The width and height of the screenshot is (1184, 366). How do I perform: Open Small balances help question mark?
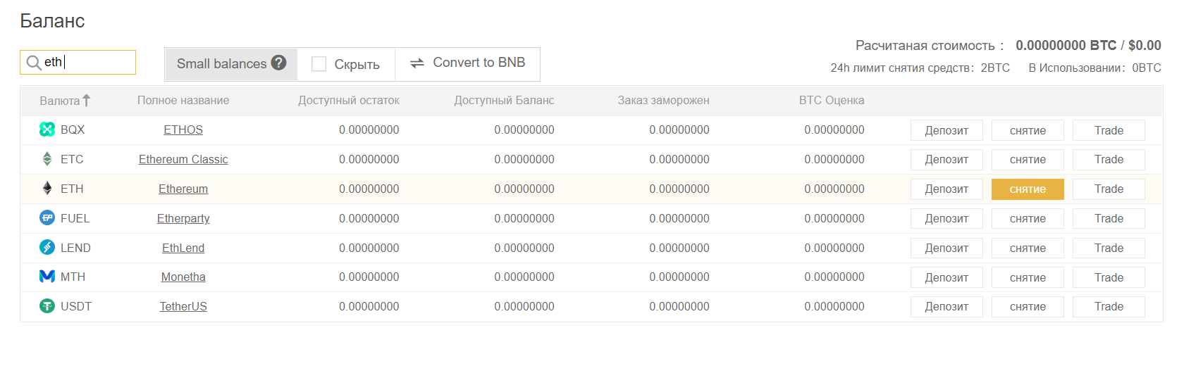[x=279, y=63]
